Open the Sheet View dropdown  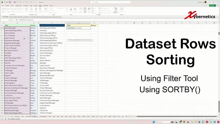click(12, 9)
